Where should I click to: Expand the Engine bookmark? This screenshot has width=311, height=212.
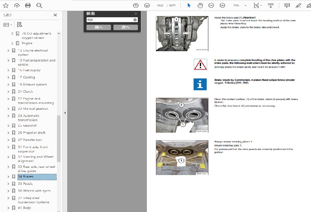coord(12,43)
